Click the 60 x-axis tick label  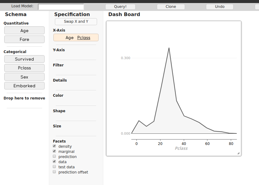207,144
